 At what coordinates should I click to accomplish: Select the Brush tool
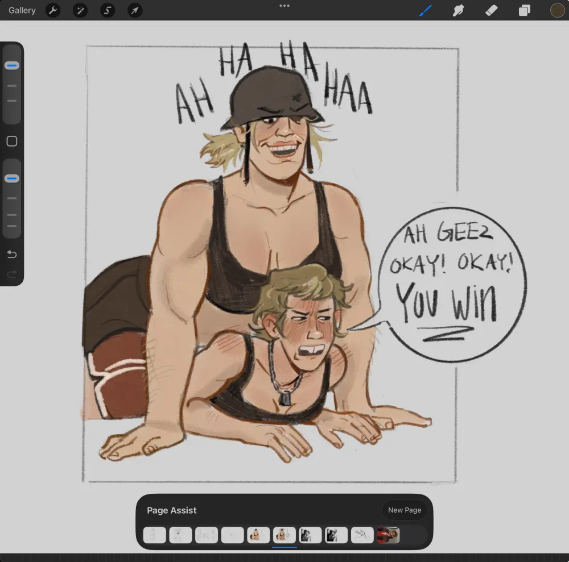(x=426, y=10)
